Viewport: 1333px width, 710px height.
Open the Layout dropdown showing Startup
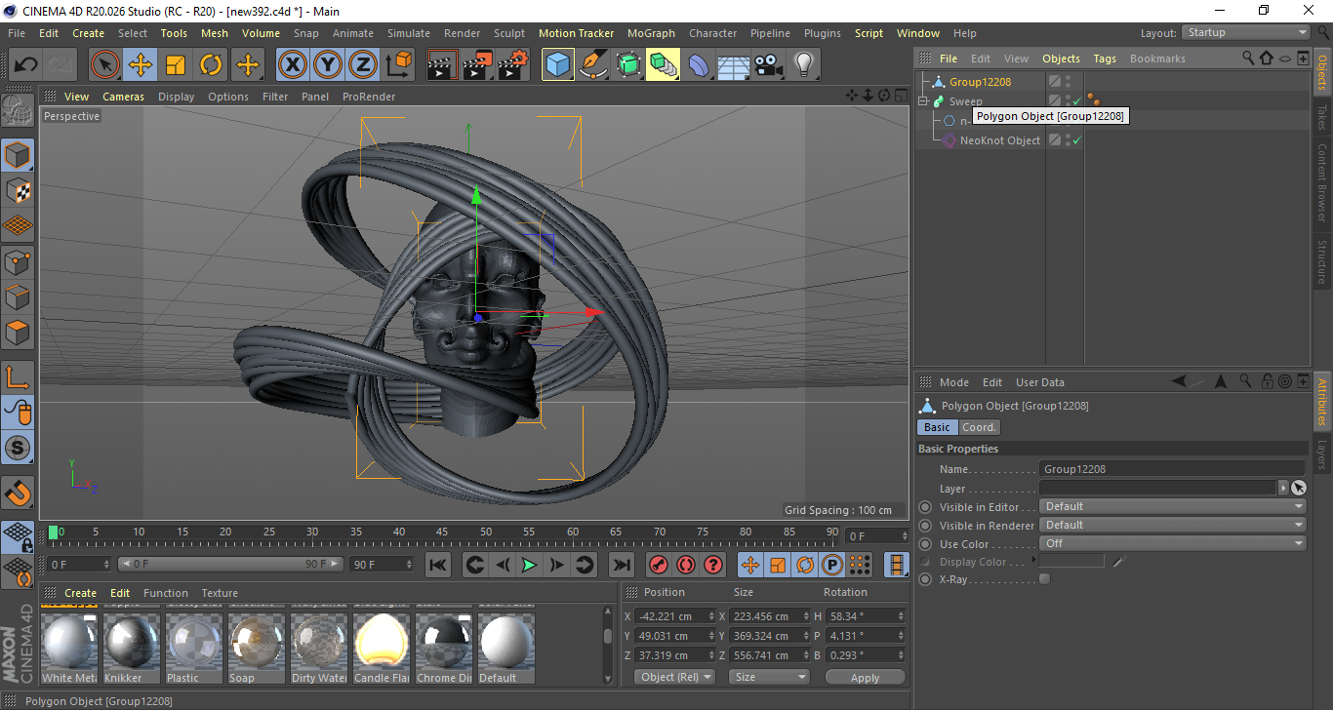tap(1245, 33)
